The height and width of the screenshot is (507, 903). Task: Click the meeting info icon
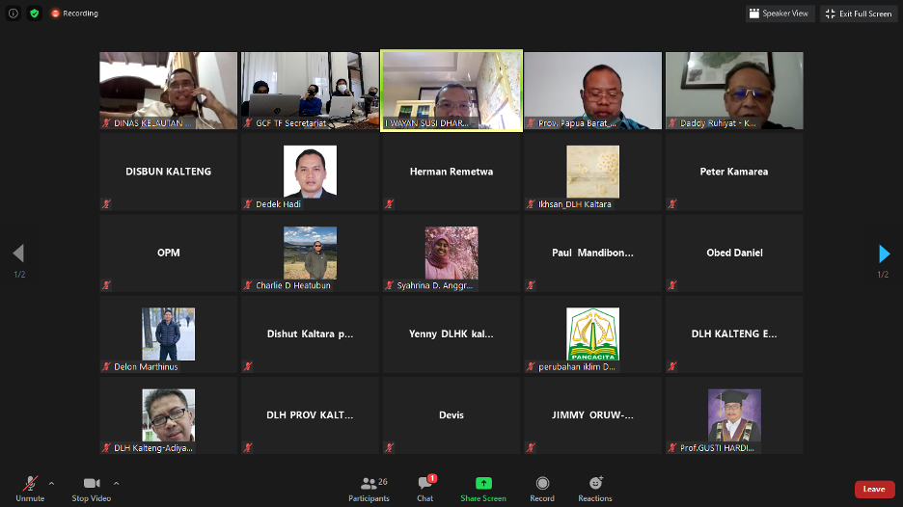[x=14, y=13]
